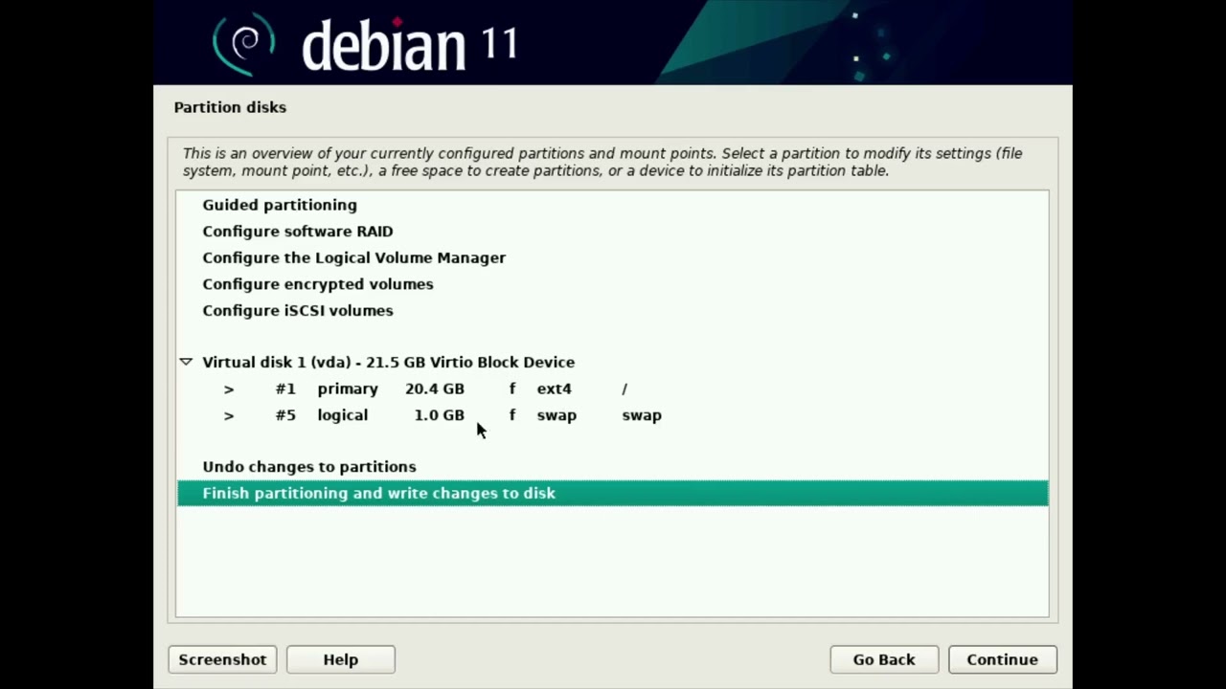Click the arrow marker beside partition #1
The width and height of the screenshot is (1226, 689).
229,389
